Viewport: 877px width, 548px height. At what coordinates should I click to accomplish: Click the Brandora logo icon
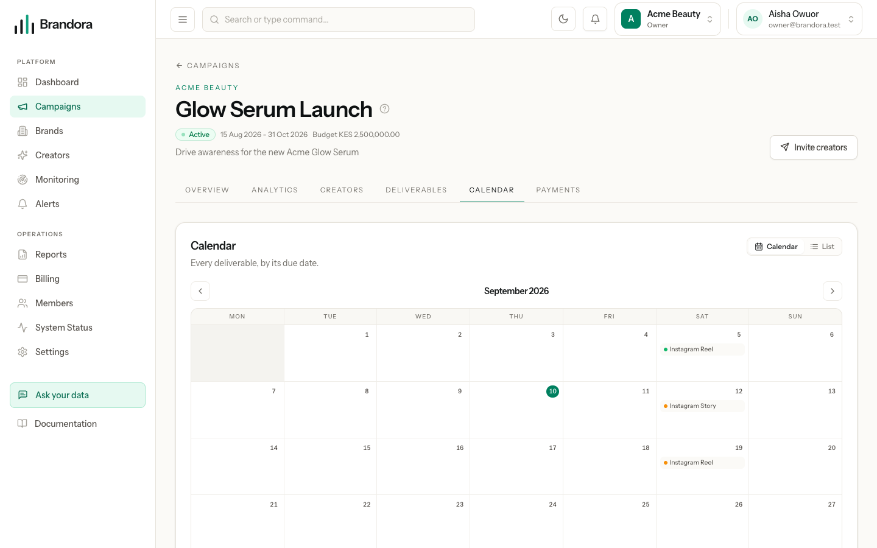pos(24,24)
